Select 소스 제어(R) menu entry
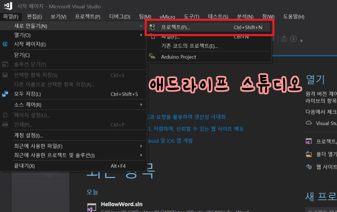The height and width of the screenshot is (212, 337). 73,105
